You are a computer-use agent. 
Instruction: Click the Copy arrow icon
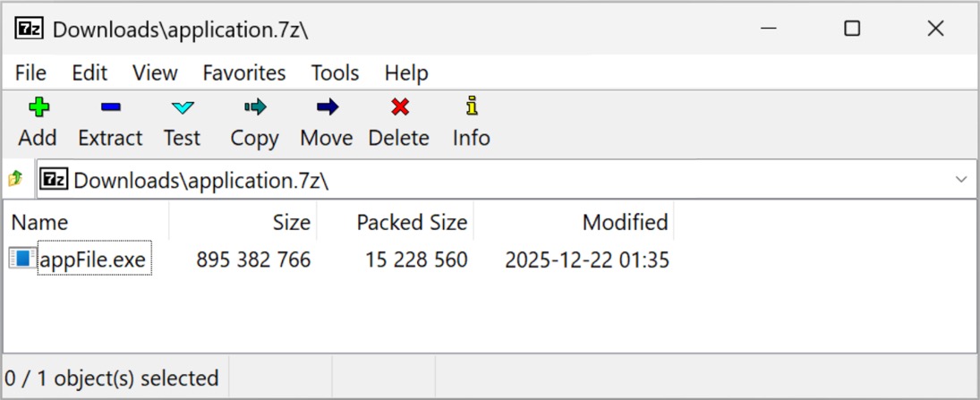coord(254,107)
